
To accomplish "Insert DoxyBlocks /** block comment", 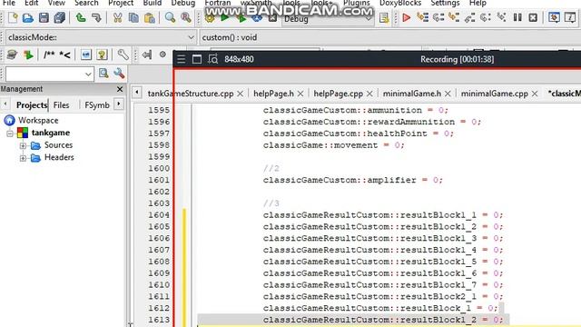I will click(49, 54).
